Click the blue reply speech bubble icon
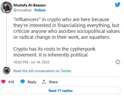This screenshot has height=96, width=124. [x=23, y=82]
